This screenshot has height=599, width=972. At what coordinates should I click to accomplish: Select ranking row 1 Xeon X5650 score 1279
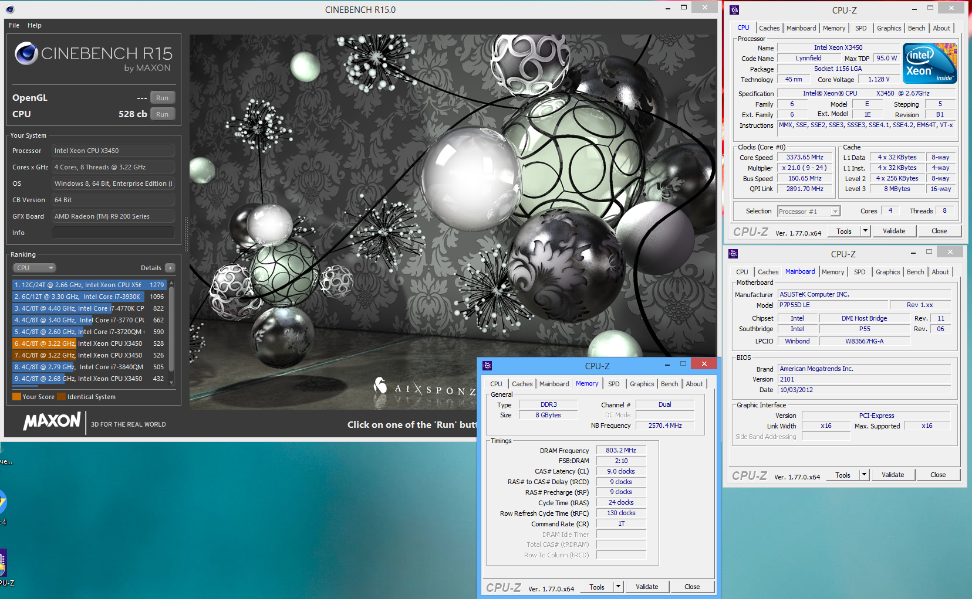coord(90,285)
